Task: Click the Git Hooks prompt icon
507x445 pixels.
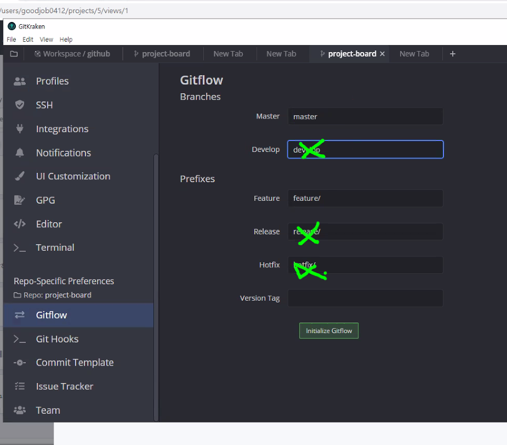Action: 20,339
